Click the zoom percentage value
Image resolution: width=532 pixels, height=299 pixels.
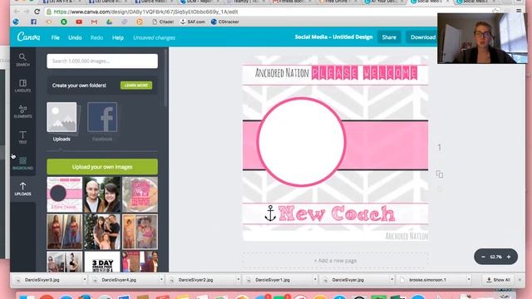(495, 257)
